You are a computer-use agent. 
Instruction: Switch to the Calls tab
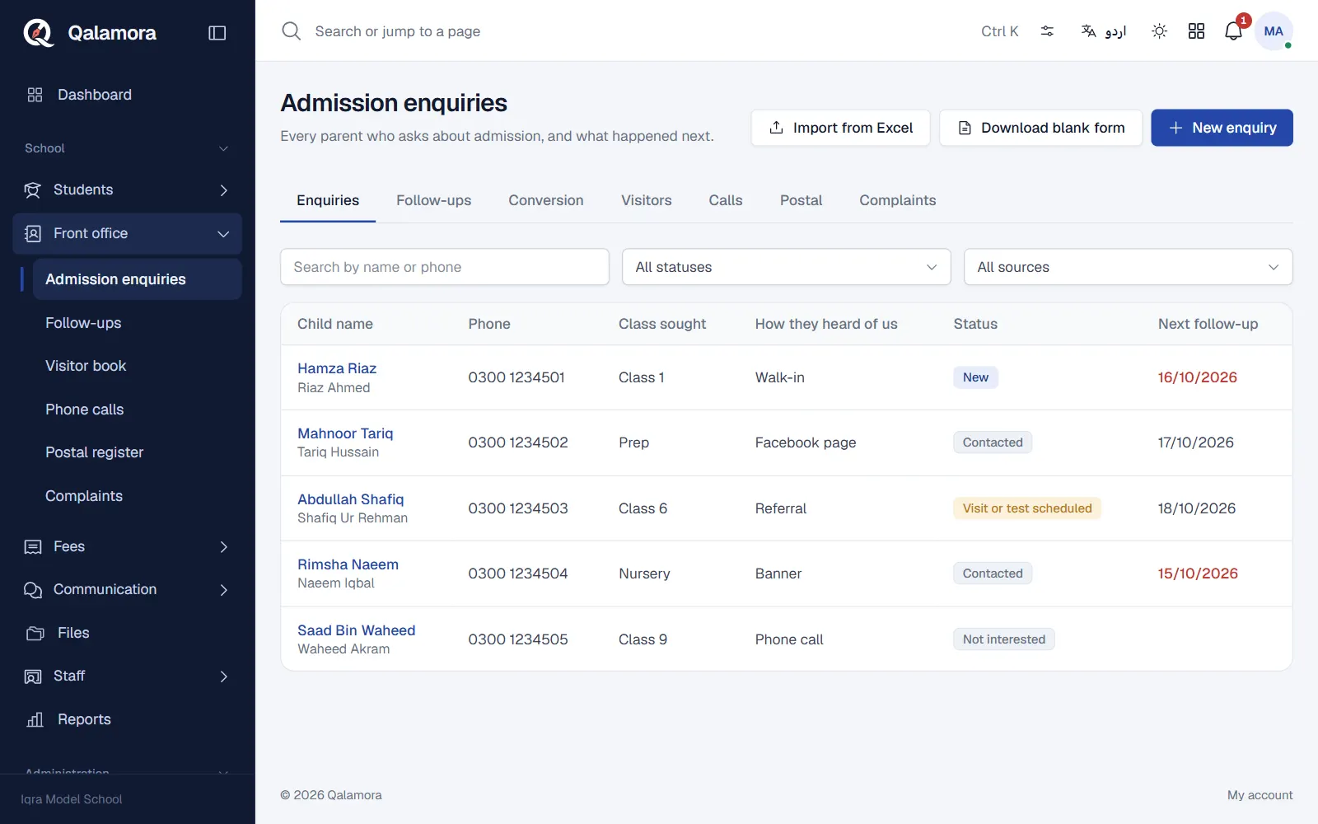(x=726, y=200)
